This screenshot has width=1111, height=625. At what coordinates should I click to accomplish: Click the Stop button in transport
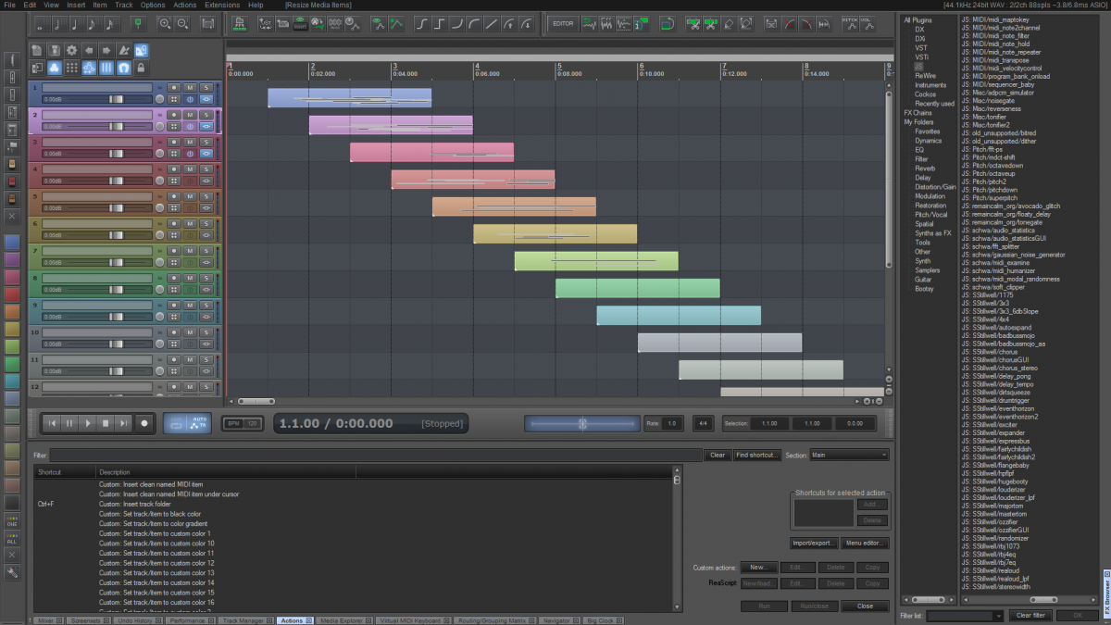(x=106, y=423)
